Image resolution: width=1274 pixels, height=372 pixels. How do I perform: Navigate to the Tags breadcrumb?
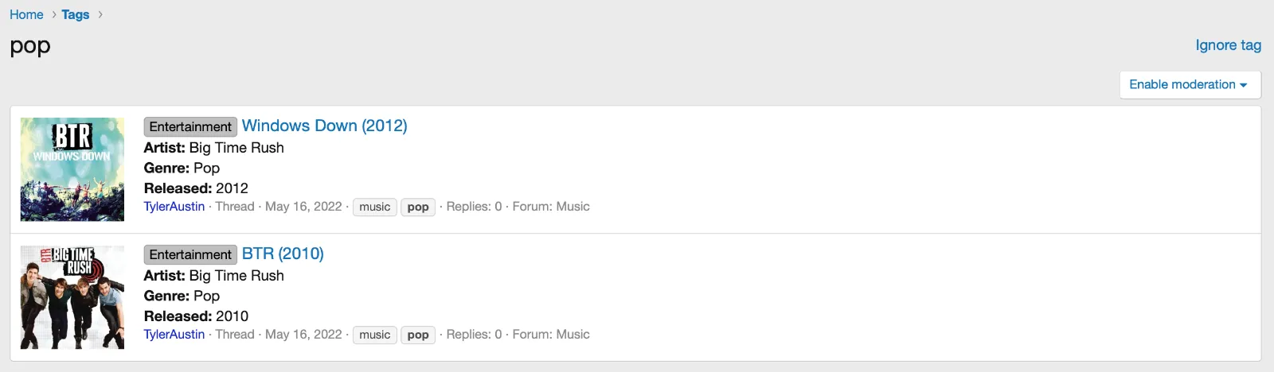coord(76,14)
